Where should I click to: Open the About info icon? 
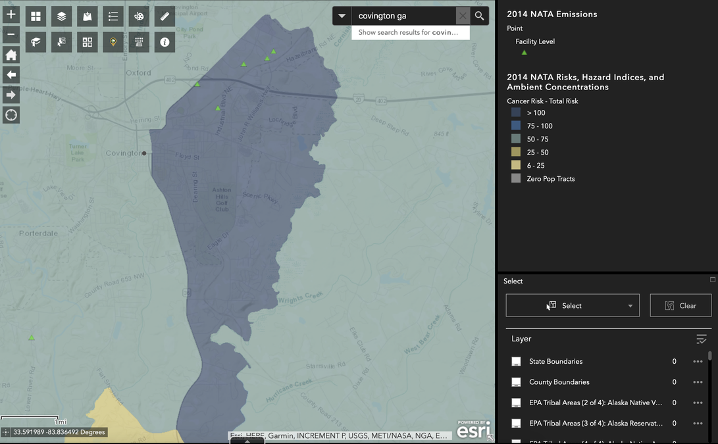[x=165, y=43]
